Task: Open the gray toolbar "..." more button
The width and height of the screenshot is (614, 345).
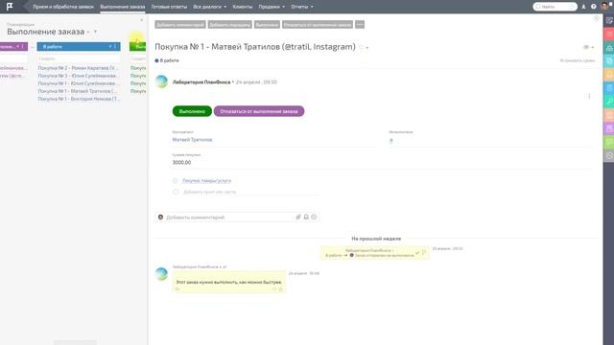Action: 360,25
